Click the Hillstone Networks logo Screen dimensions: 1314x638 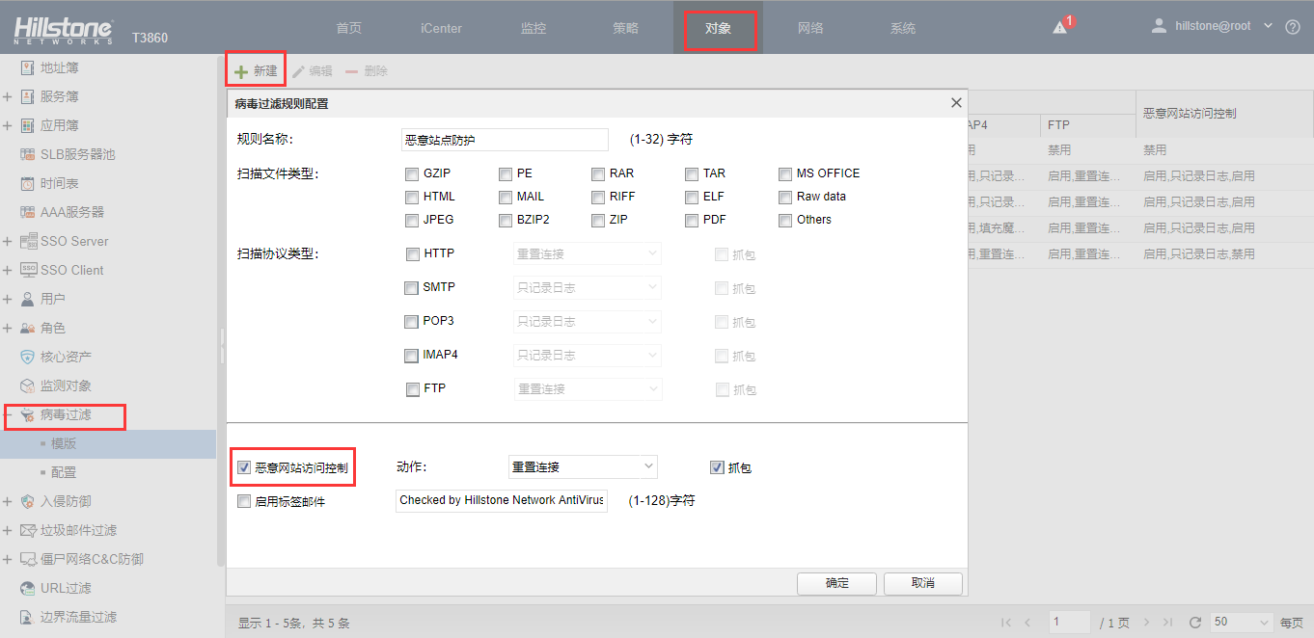tap(64, 31)
